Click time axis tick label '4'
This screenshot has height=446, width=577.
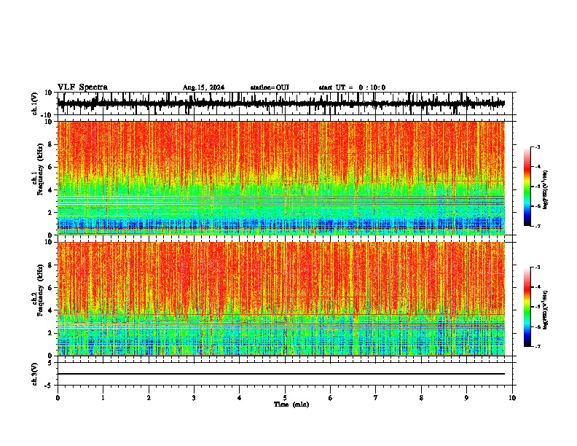tap(240, 398)
